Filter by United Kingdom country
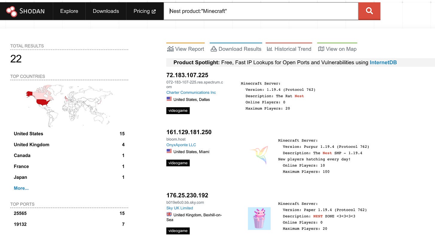 69,145
